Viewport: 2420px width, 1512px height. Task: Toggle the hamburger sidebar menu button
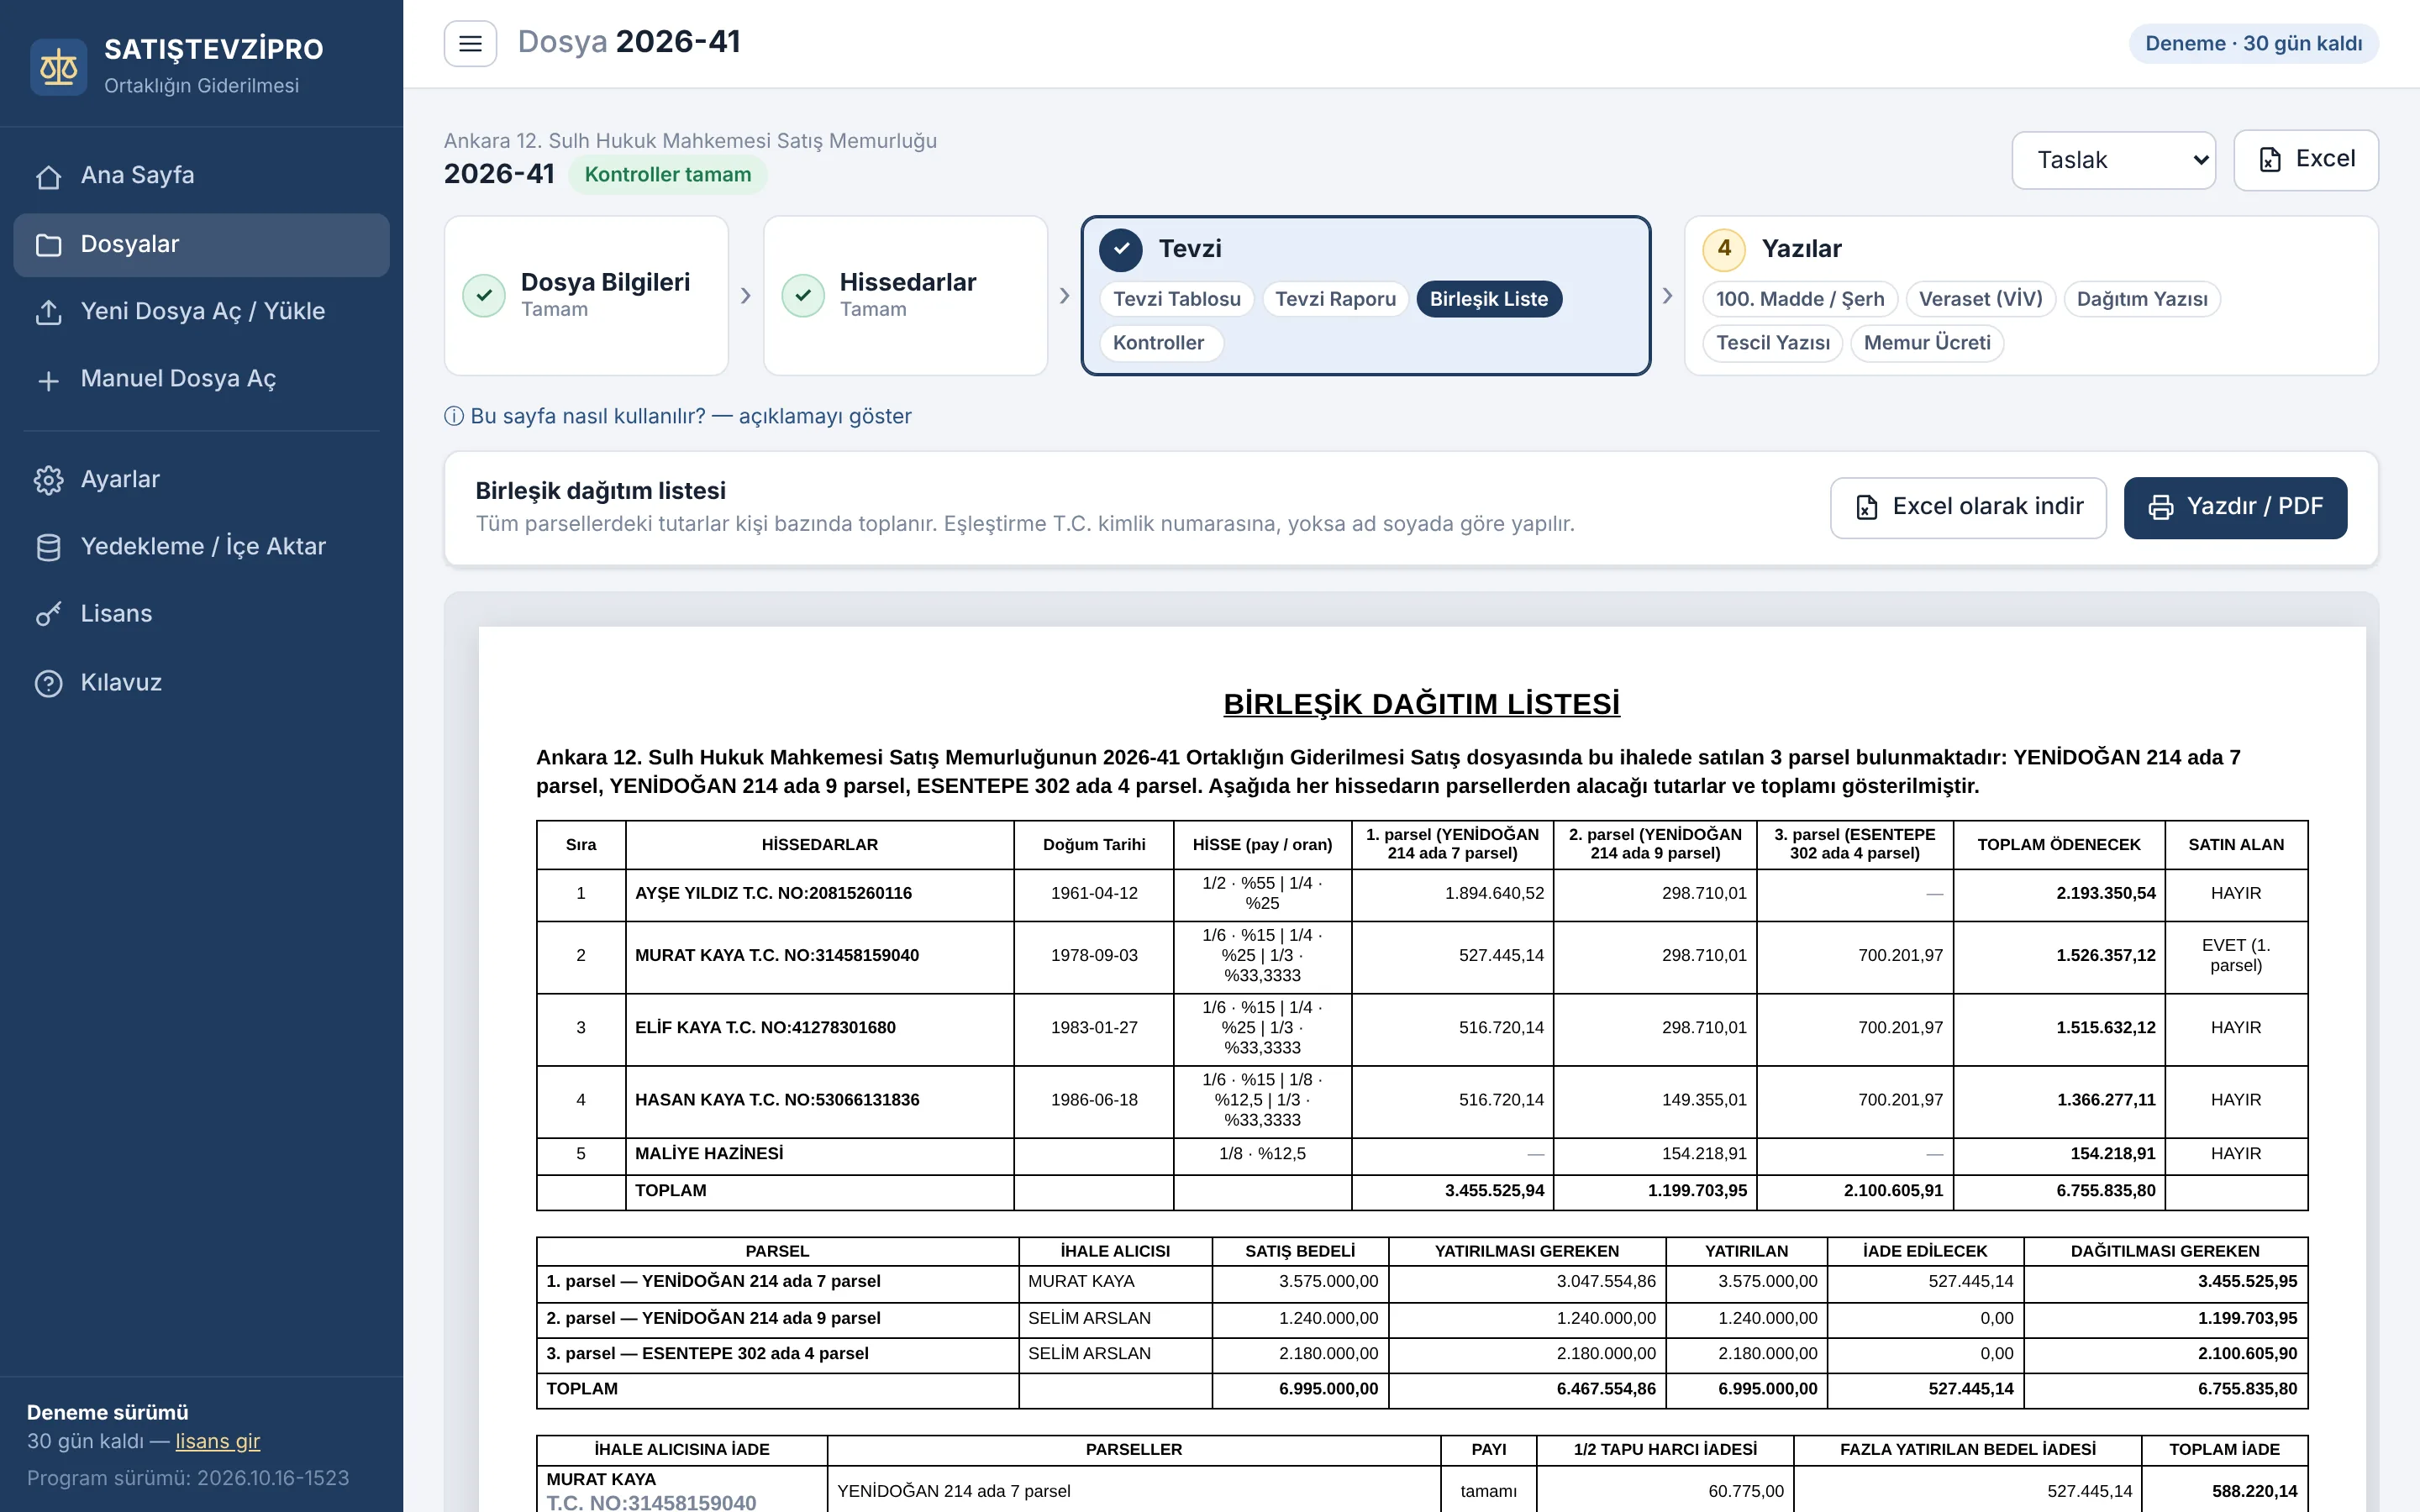tap(470, 43)
